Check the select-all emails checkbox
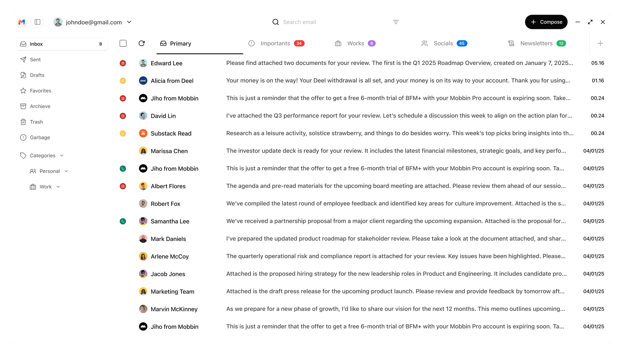 (x=123, y=43)
